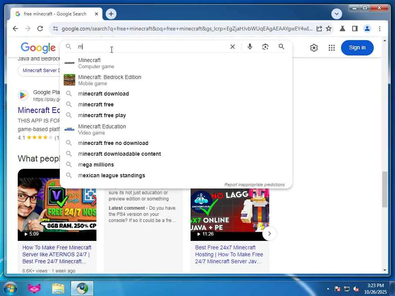Screen dimensions: 395x296
Task: Share this page icon in address bar
Action: [x=319, y=29]
